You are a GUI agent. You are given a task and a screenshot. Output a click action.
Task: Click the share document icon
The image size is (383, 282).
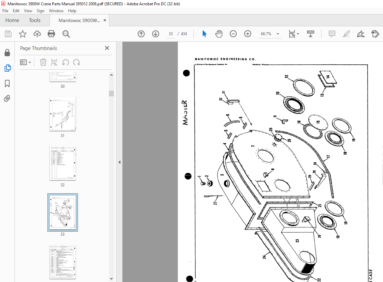(x=375, y=34)
